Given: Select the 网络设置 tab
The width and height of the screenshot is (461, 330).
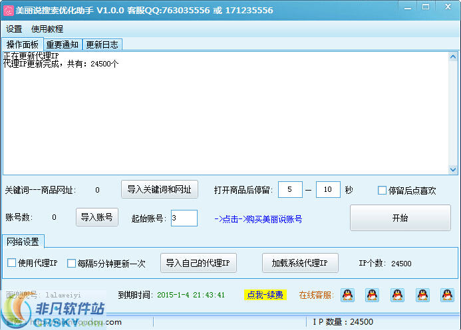Looking at the screenshot, I should tap(23, 242).
